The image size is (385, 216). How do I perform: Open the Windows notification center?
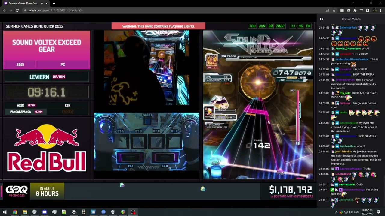[x=378, y=212]
